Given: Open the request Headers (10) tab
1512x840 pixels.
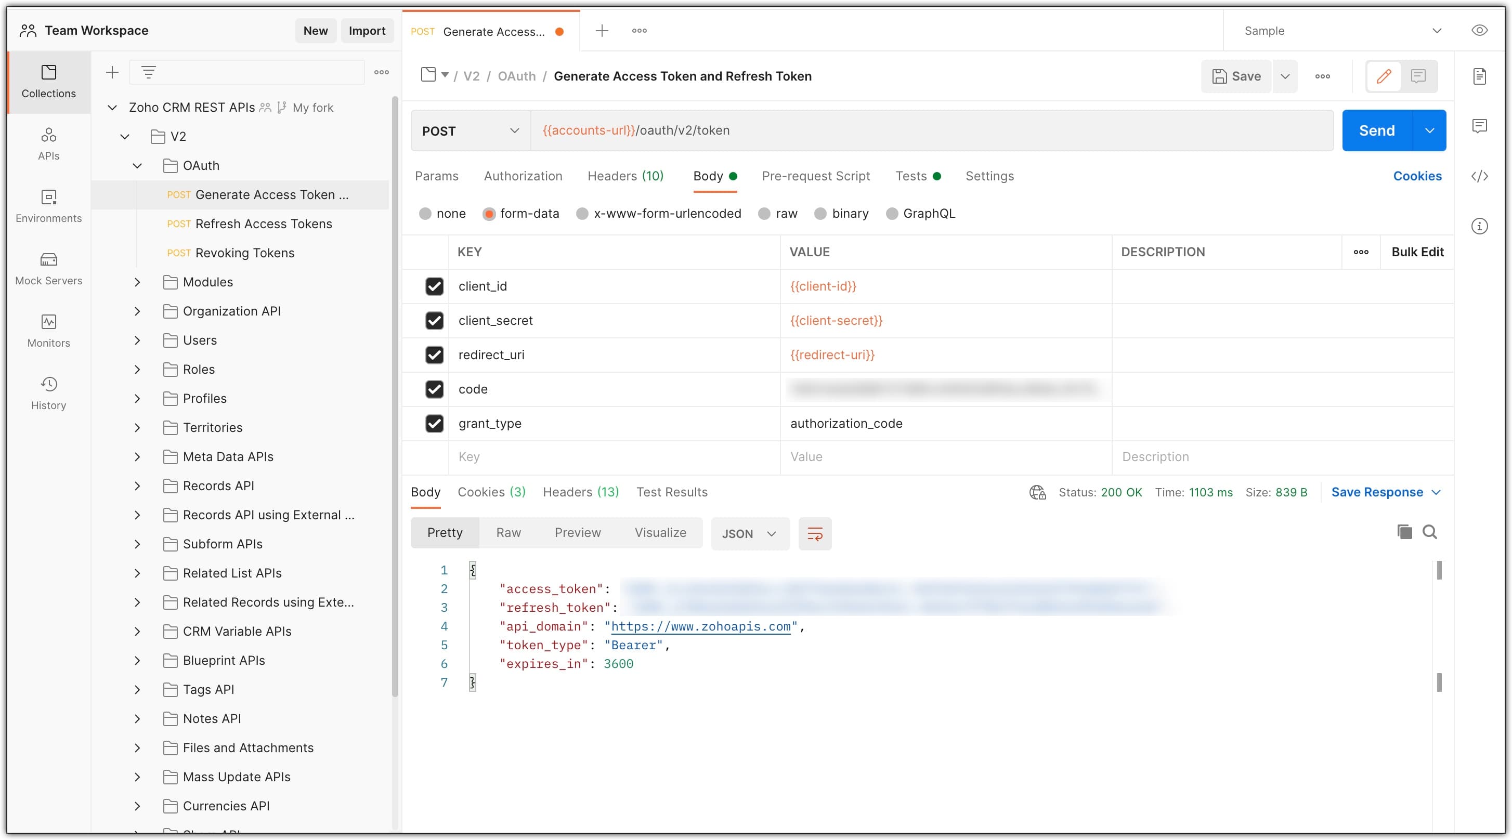Looking at the screenshot, I should pyautogui.click(x=625, y=176).
